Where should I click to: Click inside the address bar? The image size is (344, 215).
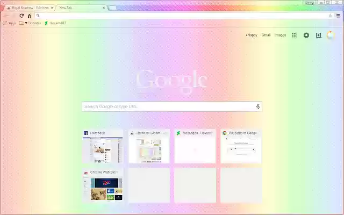pyautogui.click(x=184, y=16)
